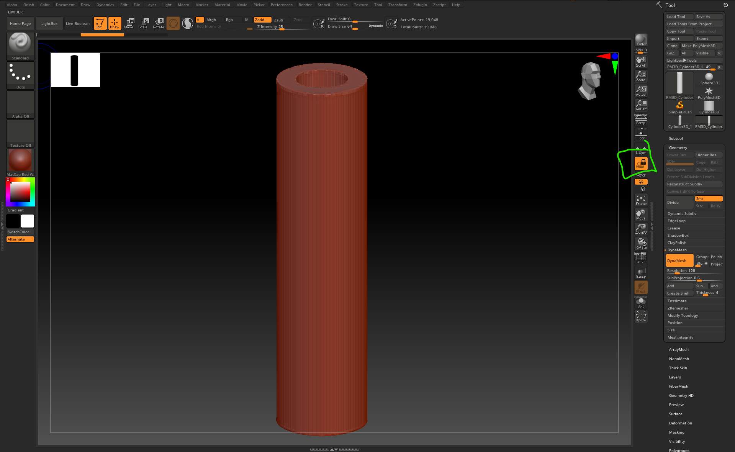Select the Draw mode button
The width and height of the screenshot is (735, 452).
coord(115,23)
